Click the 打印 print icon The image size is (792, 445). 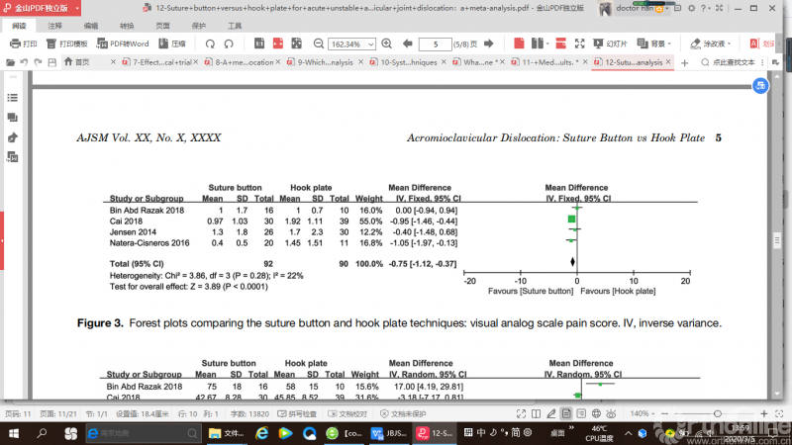(24, 44)
